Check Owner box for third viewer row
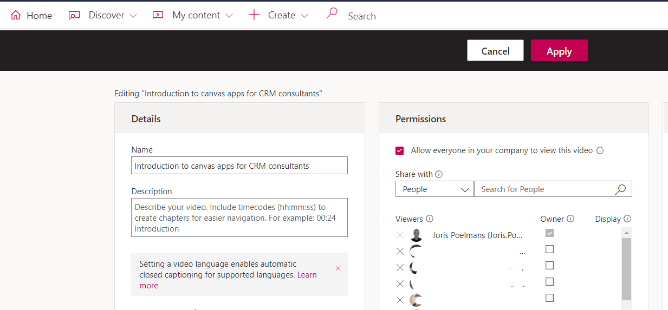 pyautogui.click(x=549, y=266)
